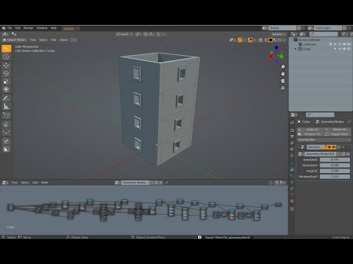Select the Cursor tool in the toolbar
The width and height of the screenshot is (353, 264).
pyautogui.click(x=6, y=56)
